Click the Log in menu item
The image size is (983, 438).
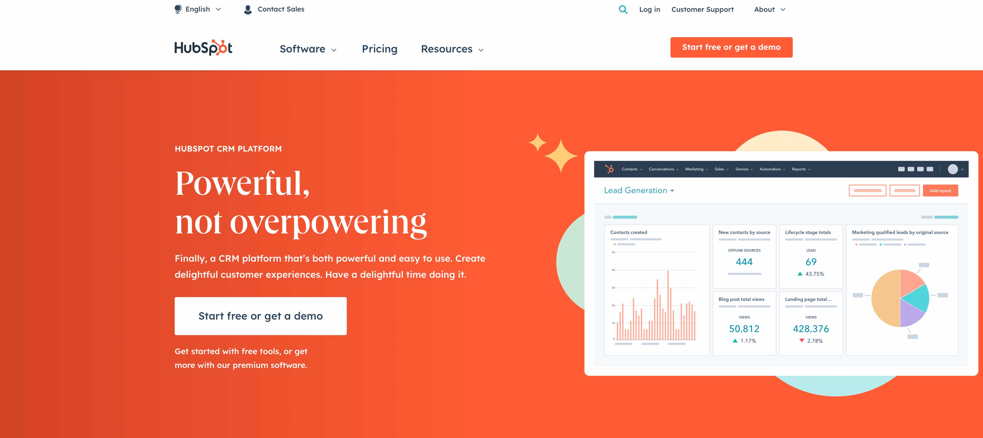(x=650, y=9)
